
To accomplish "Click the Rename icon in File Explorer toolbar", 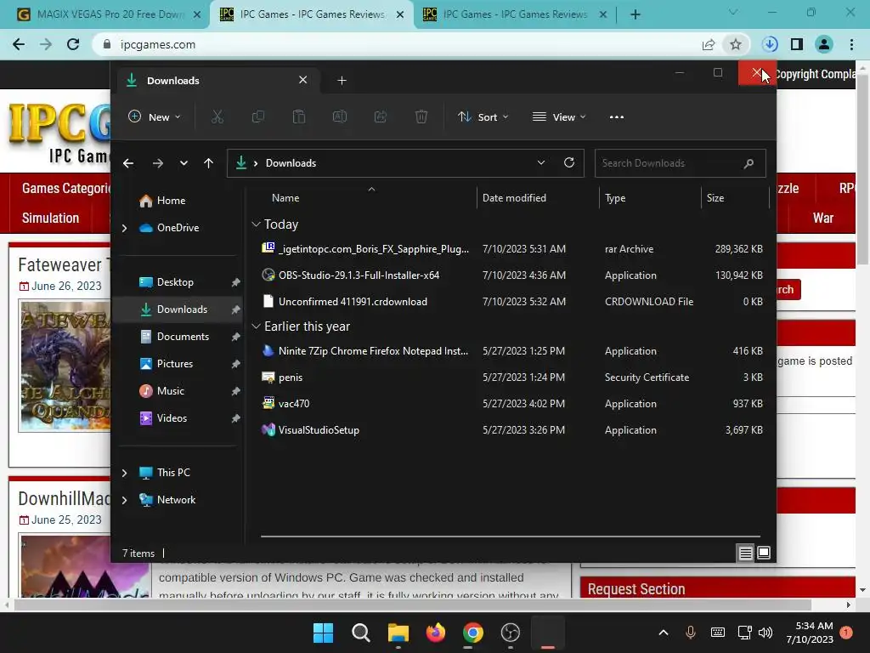I will 340,116.
